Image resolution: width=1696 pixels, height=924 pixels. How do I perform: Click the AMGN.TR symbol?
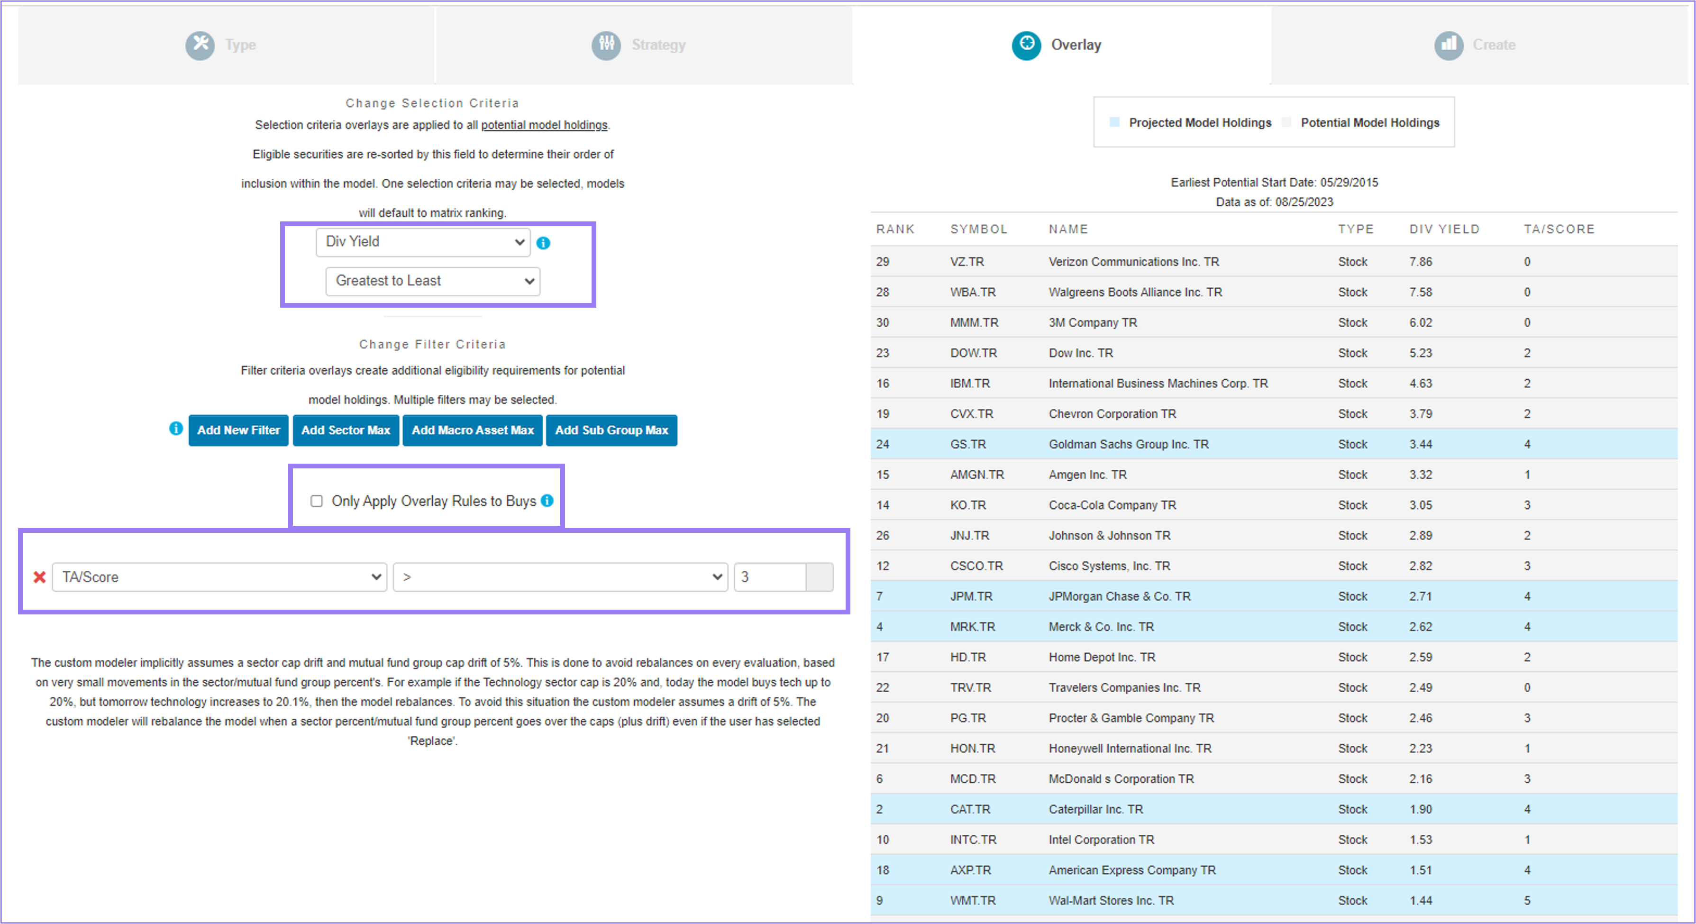point(976,475)
